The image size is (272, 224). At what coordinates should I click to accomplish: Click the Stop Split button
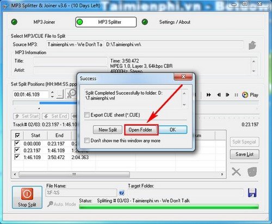coord(27,197)
